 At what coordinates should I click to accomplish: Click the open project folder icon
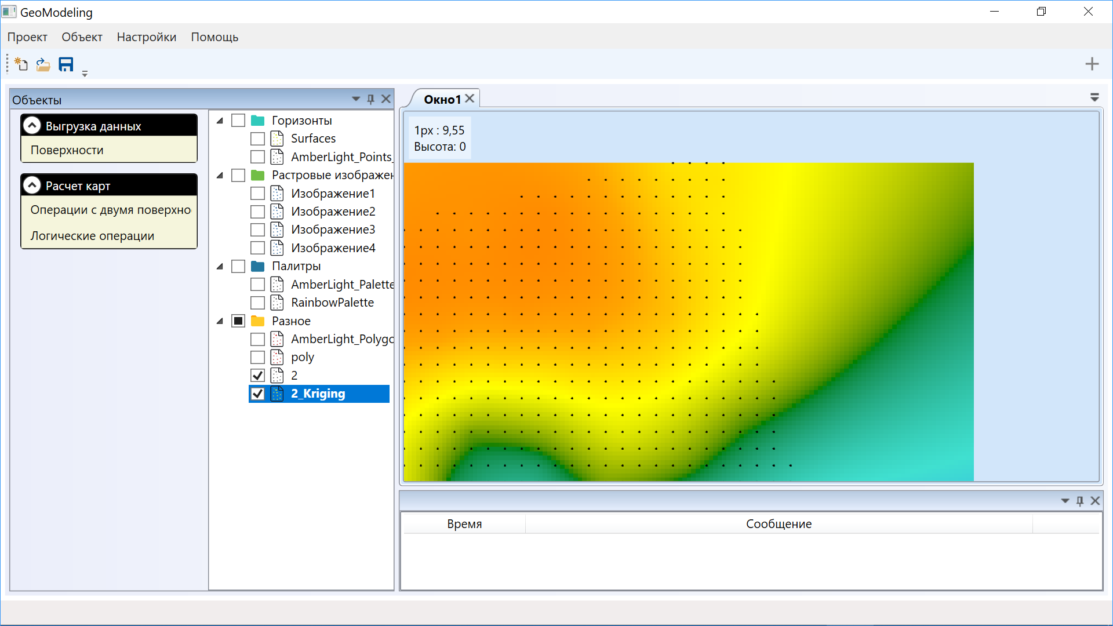point(43,64)
